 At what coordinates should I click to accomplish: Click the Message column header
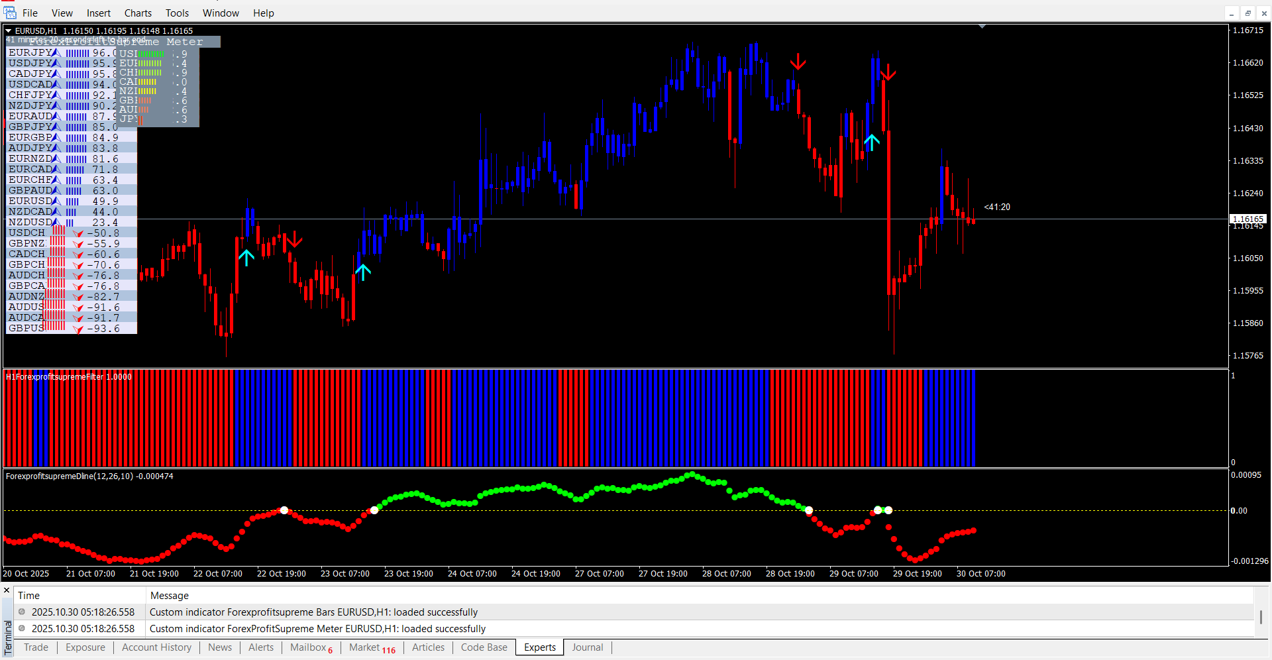pyautogui.click(x=170, y=596)
